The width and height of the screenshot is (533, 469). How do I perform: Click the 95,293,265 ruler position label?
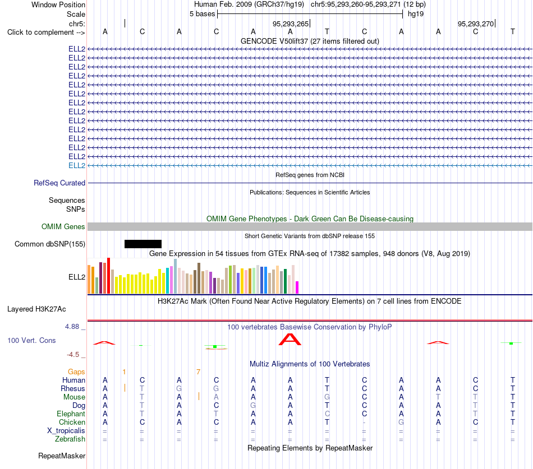291,24
